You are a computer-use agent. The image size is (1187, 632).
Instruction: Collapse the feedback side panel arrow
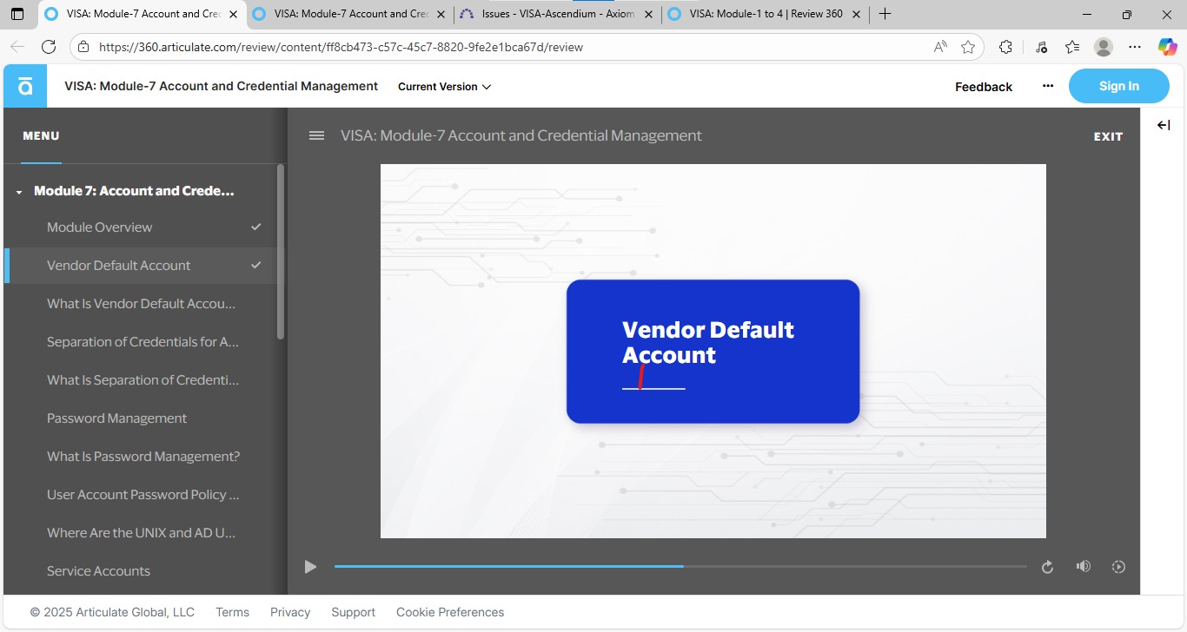point(1164,126)
